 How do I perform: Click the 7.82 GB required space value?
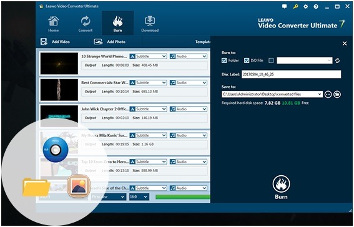(x=272, y=103)
